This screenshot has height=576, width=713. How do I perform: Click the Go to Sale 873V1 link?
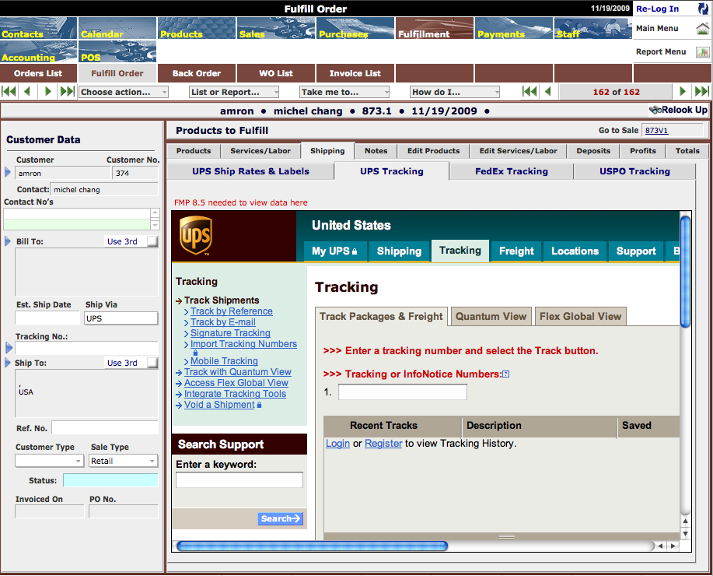click(x=656, y=131)
